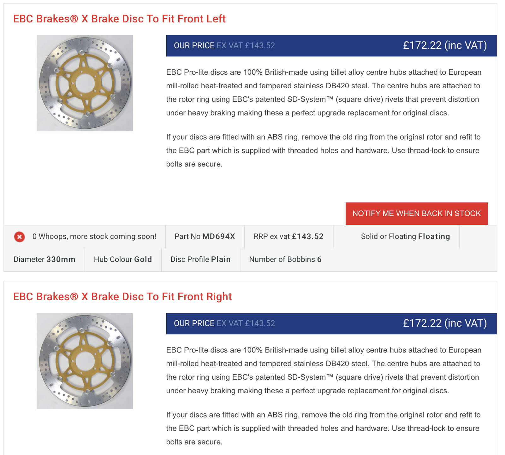This screenshot has height=455, width=505.
Task: Click the Front Left Pro-lite description paragraph
Action: [x=324, y=92]
